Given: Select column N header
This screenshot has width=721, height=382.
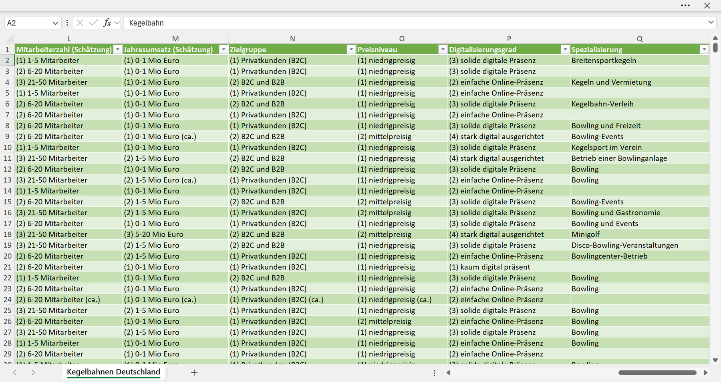Looking at the screenshot, I should pyautogui.click(x=292, y=39).
